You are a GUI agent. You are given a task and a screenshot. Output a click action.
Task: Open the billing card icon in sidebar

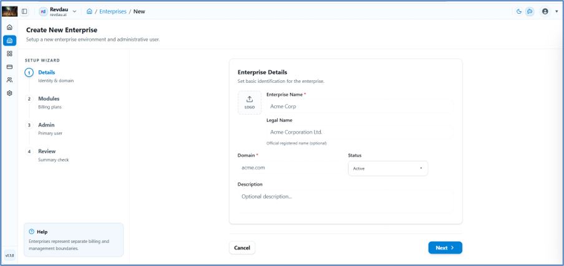coord(10,67)
